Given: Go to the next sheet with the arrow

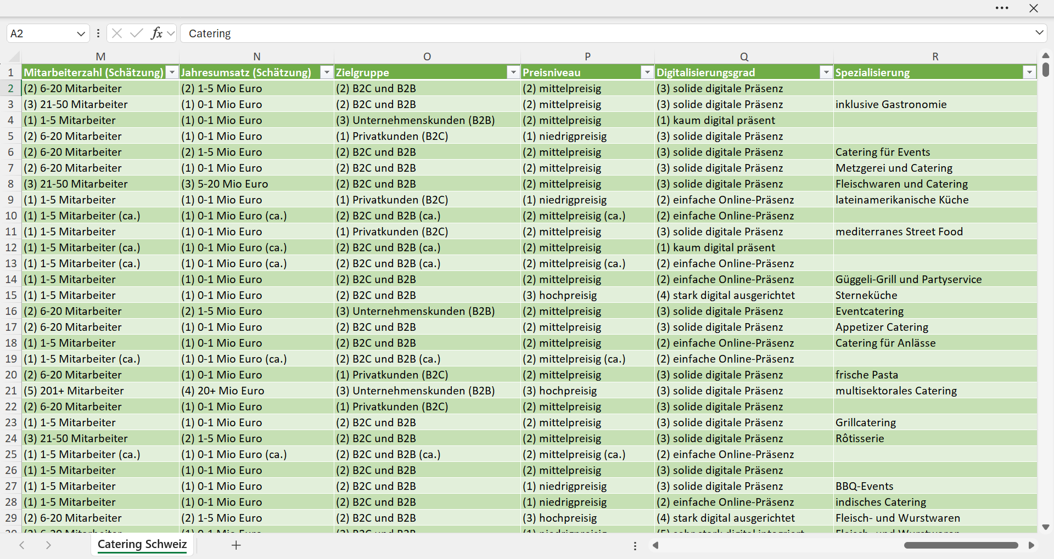Looking at the screenshot, I should click(x=48, y=545).
